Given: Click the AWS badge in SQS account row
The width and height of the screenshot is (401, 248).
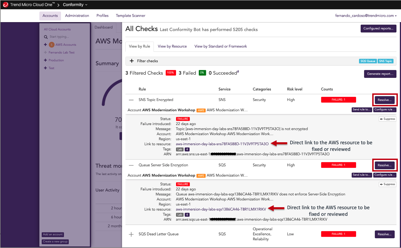Looking at the screenshot, I should [201, 176].
